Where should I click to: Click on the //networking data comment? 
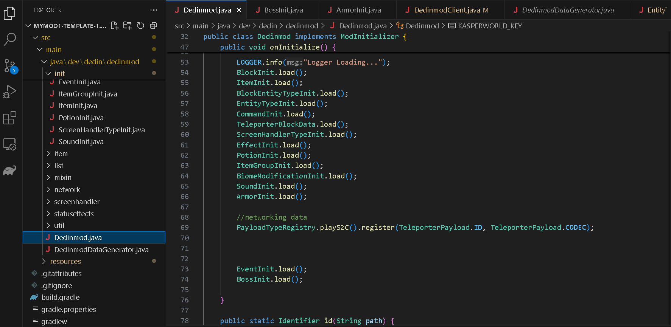pyautogui.click(x=271, y=217)
